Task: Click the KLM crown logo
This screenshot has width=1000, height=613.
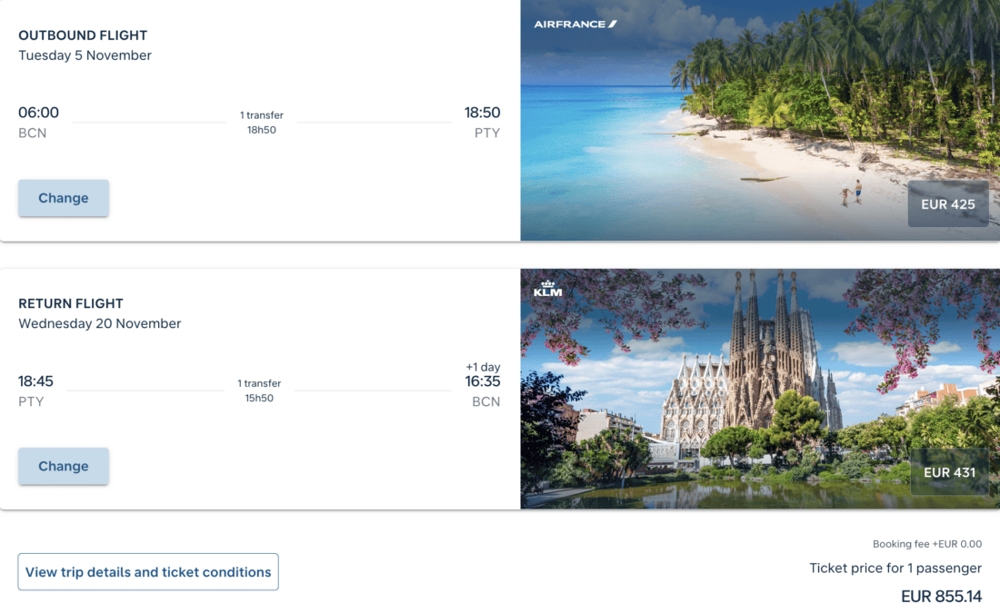Action: coord(548,290)
